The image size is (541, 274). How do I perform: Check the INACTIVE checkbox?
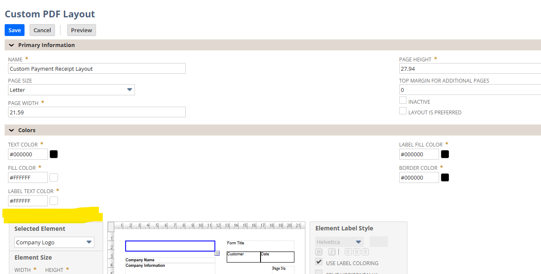click(403, 100)
